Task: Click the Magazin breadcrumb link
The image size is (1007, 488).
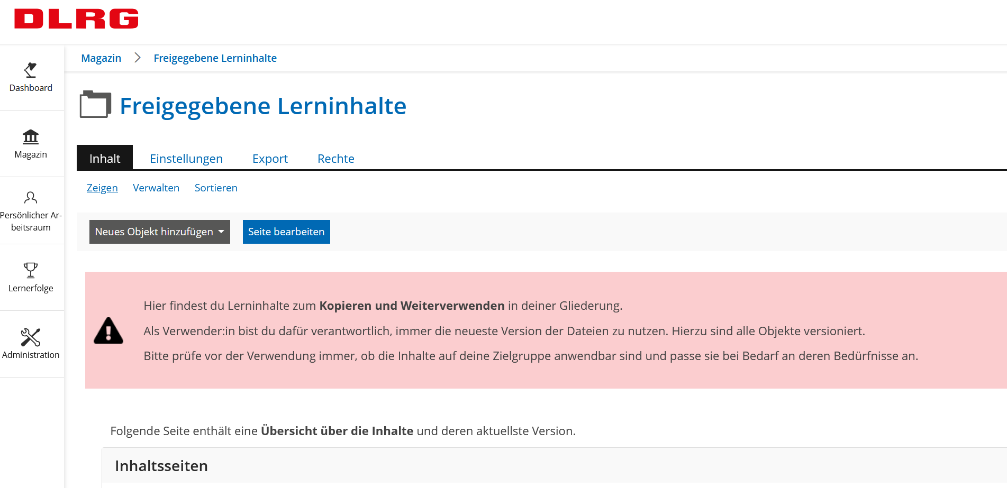Action: [101, 58]
